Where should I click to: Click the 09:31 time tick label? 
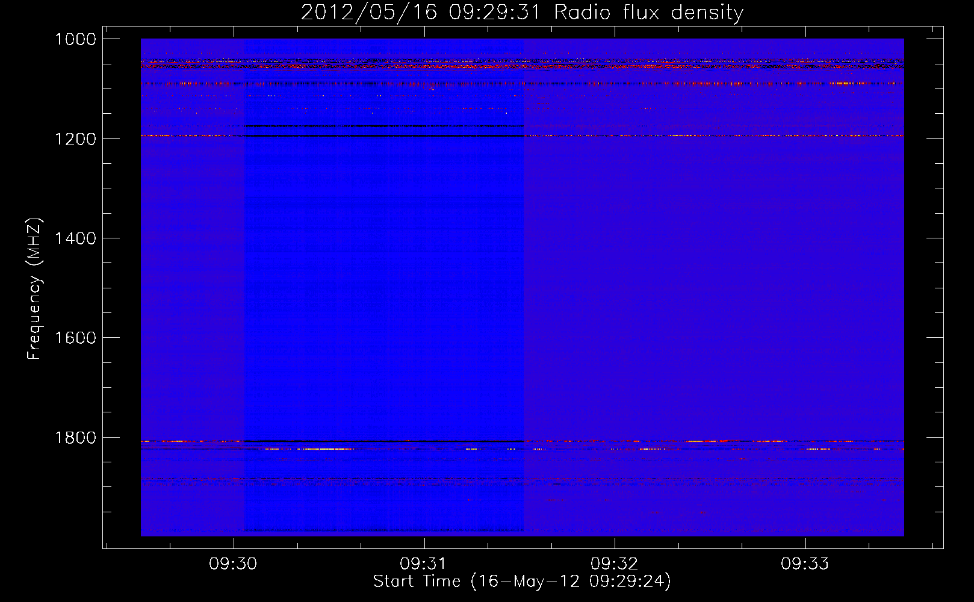(x=424, y=564)
